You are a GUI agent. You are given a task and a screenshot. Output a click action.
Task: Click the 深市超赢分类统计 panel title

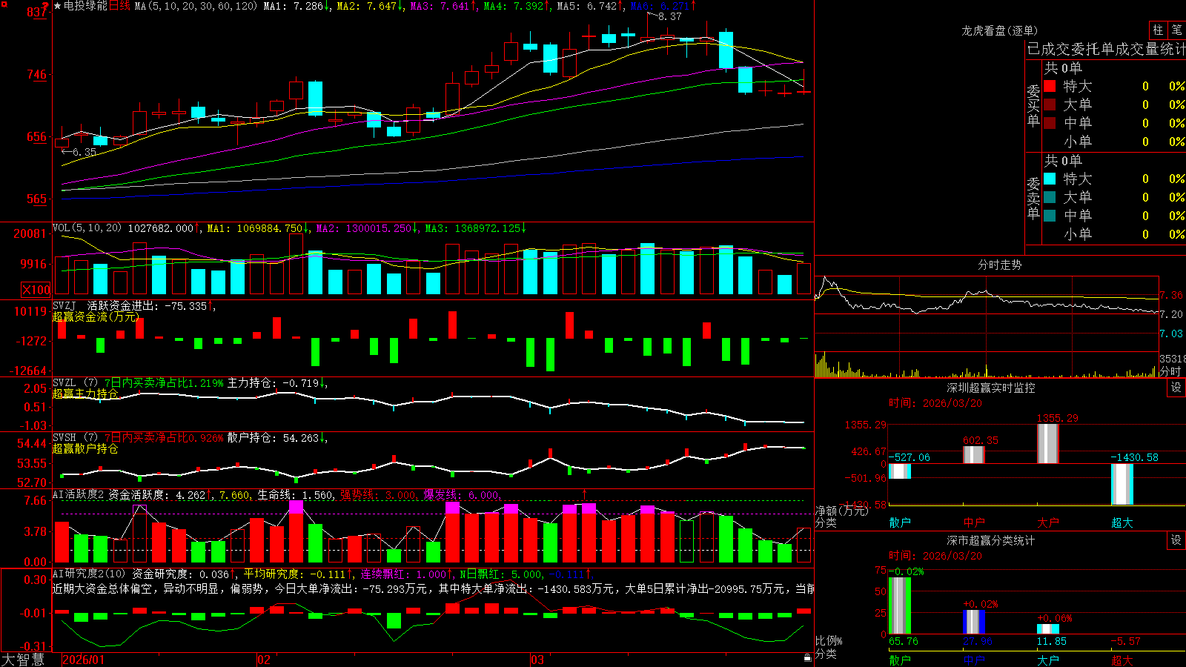tap(991, 540)
